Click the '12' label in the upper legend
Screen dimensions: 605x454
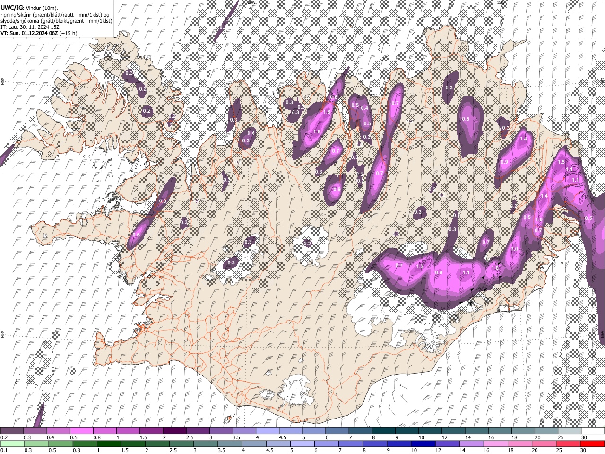tap(444, 437)
